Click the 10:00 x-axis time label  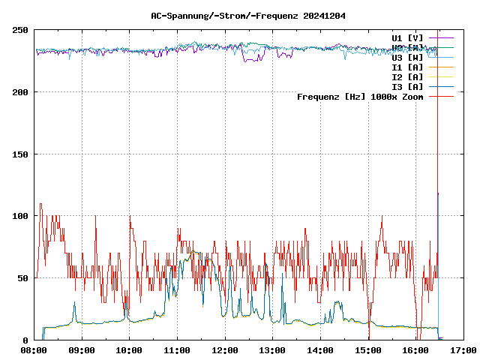point(129,350)
